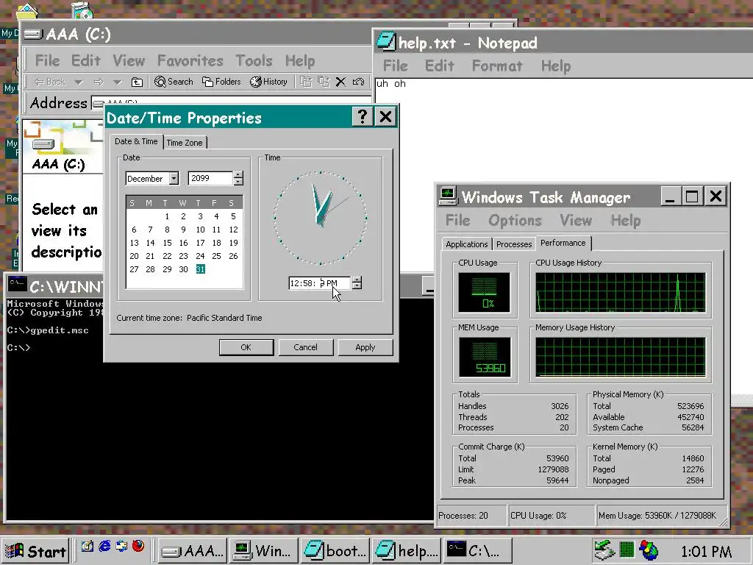Click the help question mark in Date/Time Properties

click(x=363, y=117)
